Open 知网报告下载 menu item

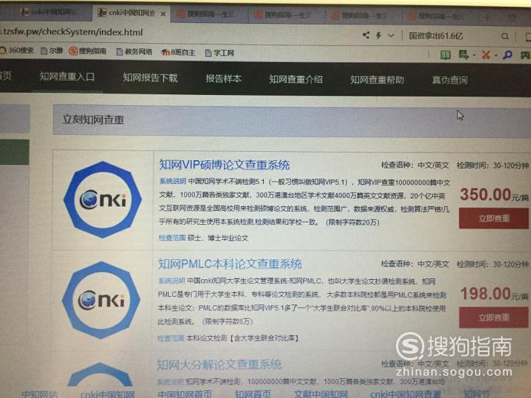(150, 78)
